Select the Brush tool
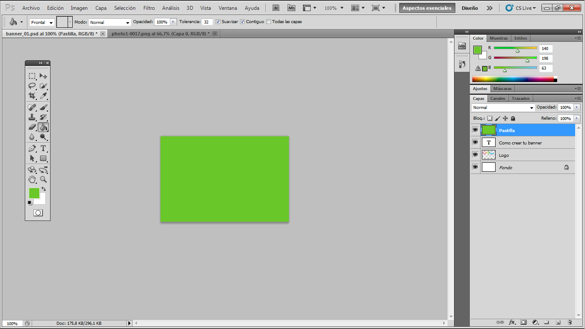 [x=43, y=107]
